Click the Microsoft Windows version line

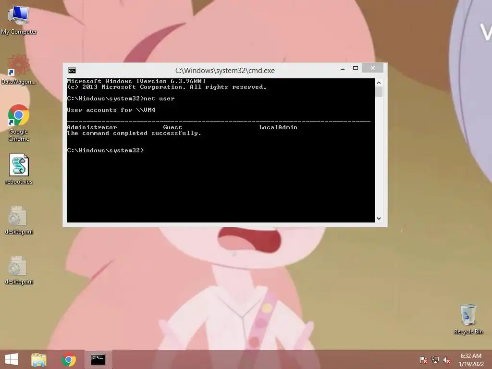[x=136, y=81]
